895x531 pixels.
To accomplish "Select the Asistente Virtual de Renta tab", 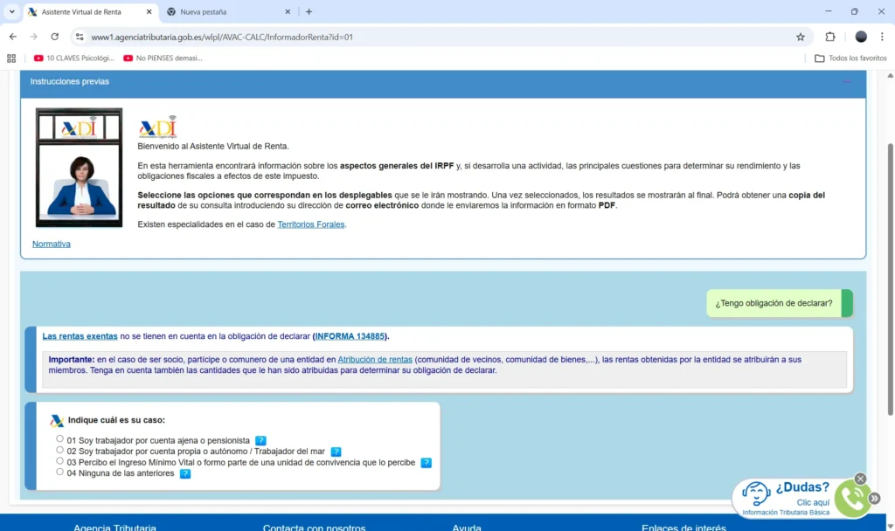I will tap(87, 13).
